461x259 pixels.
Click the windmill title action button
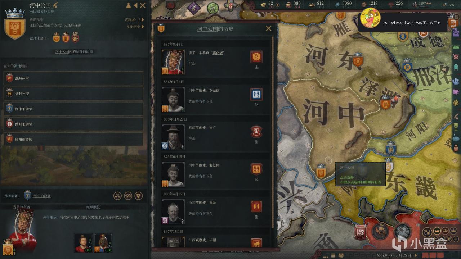pos(118,196)
